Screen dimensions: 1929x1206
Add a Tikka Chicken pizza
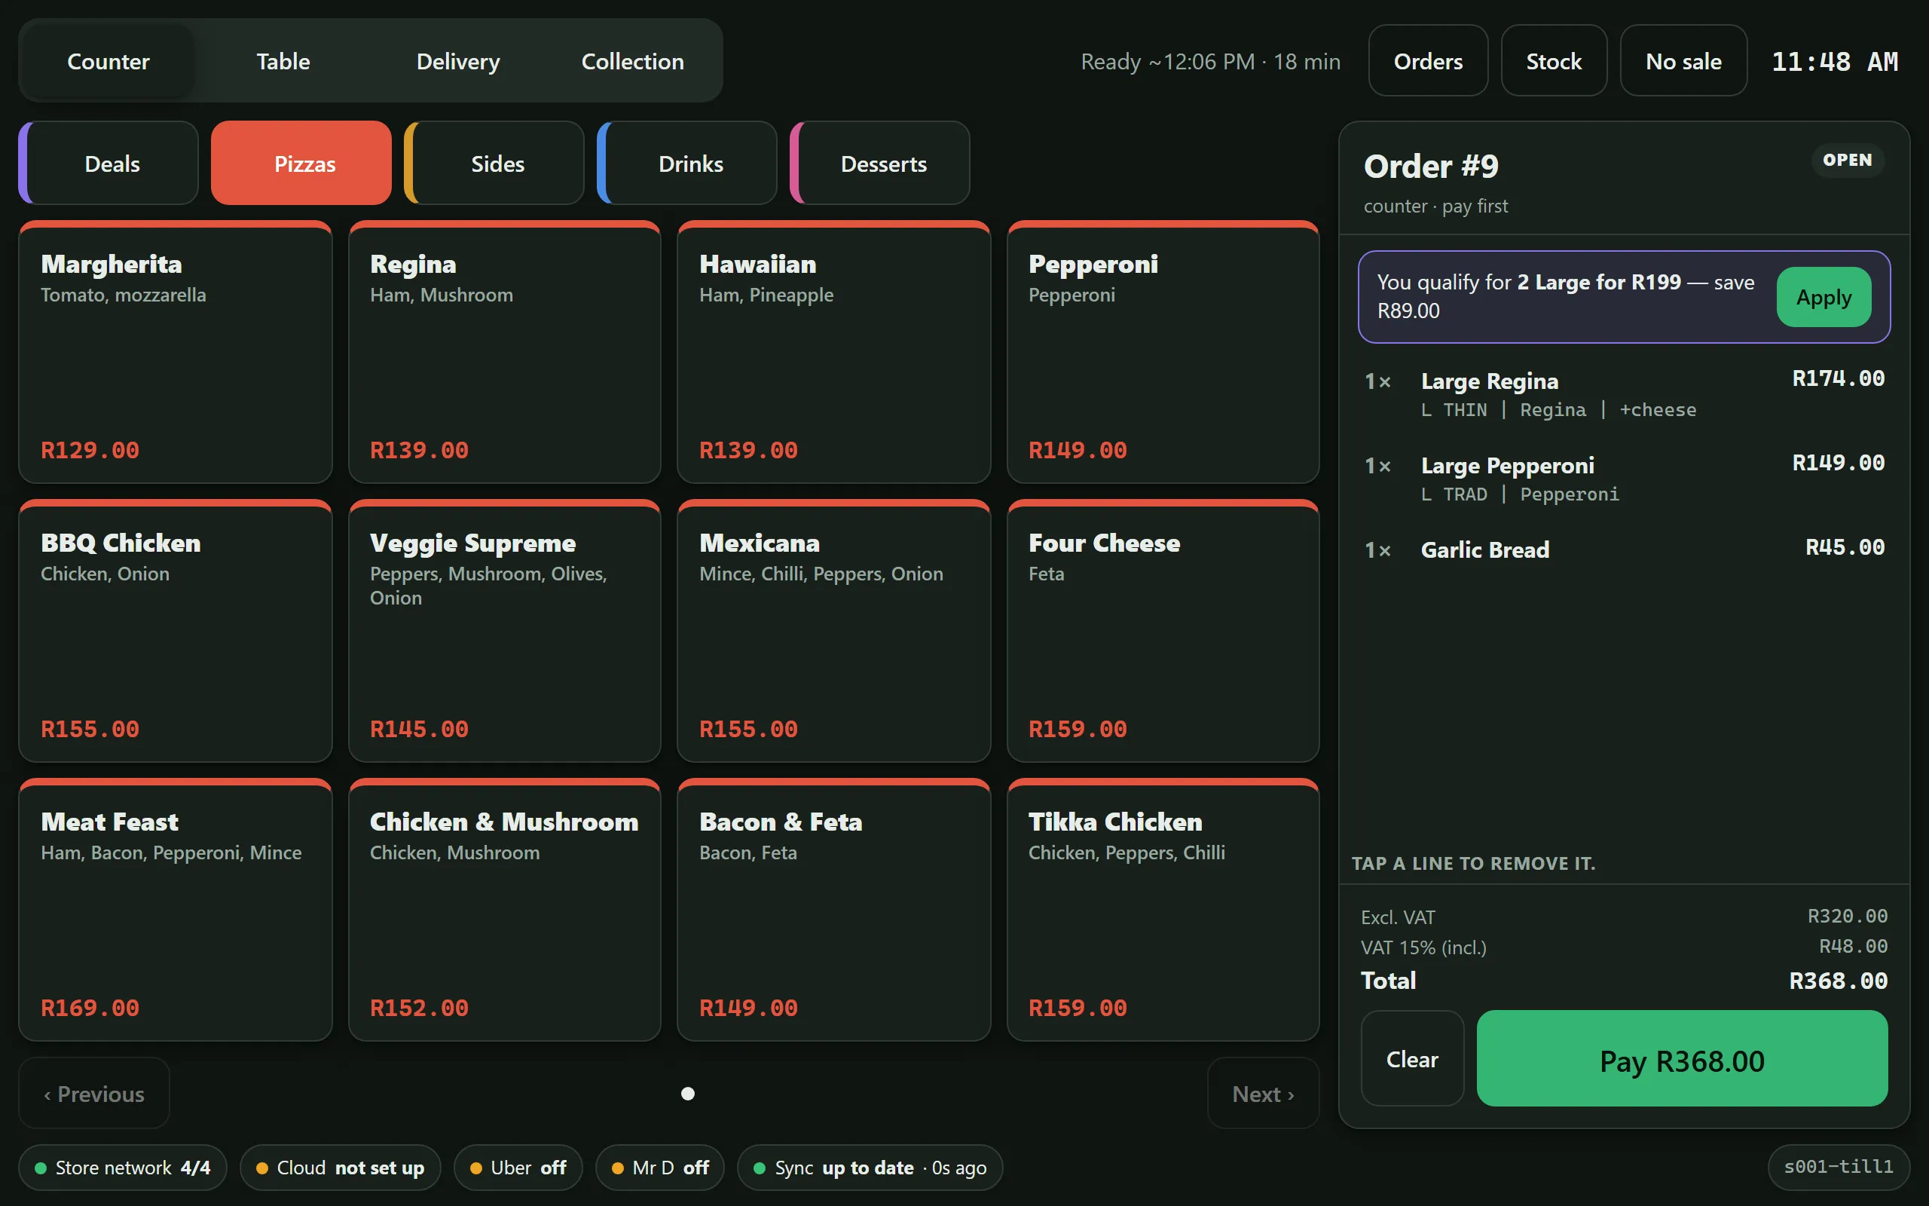click(1163, 909)
